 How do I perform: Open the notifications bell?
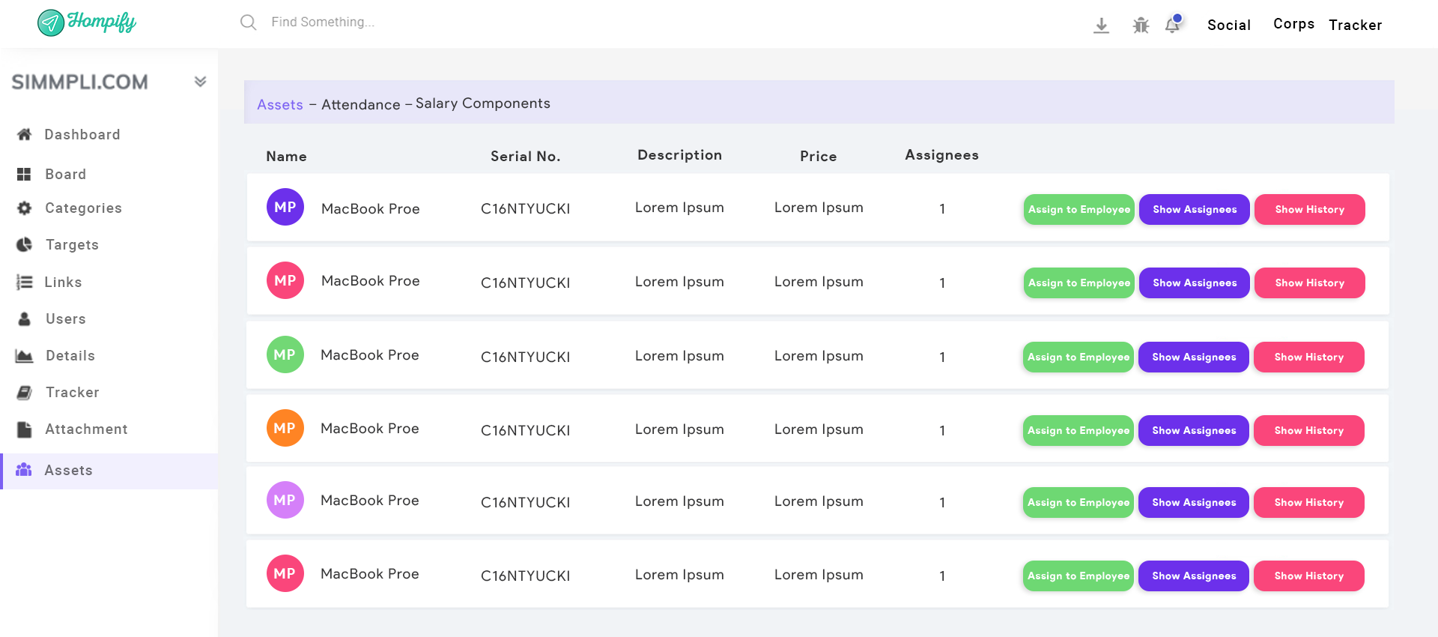click(1173, 25)
